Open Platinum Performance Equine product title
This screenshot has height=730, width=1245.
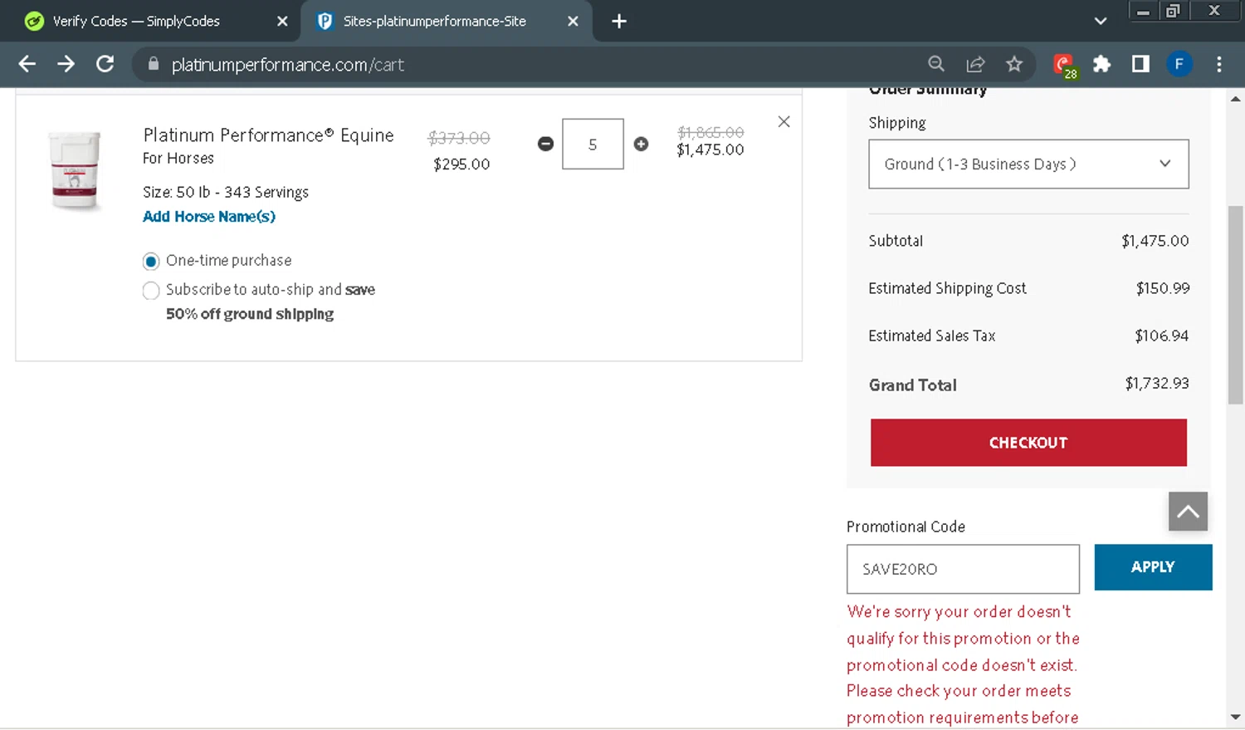point(268,135)
